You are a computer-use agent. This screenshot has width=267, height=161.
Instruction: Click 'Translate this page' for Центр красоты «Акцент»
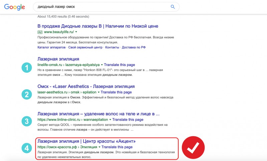[x=117, y=147]
